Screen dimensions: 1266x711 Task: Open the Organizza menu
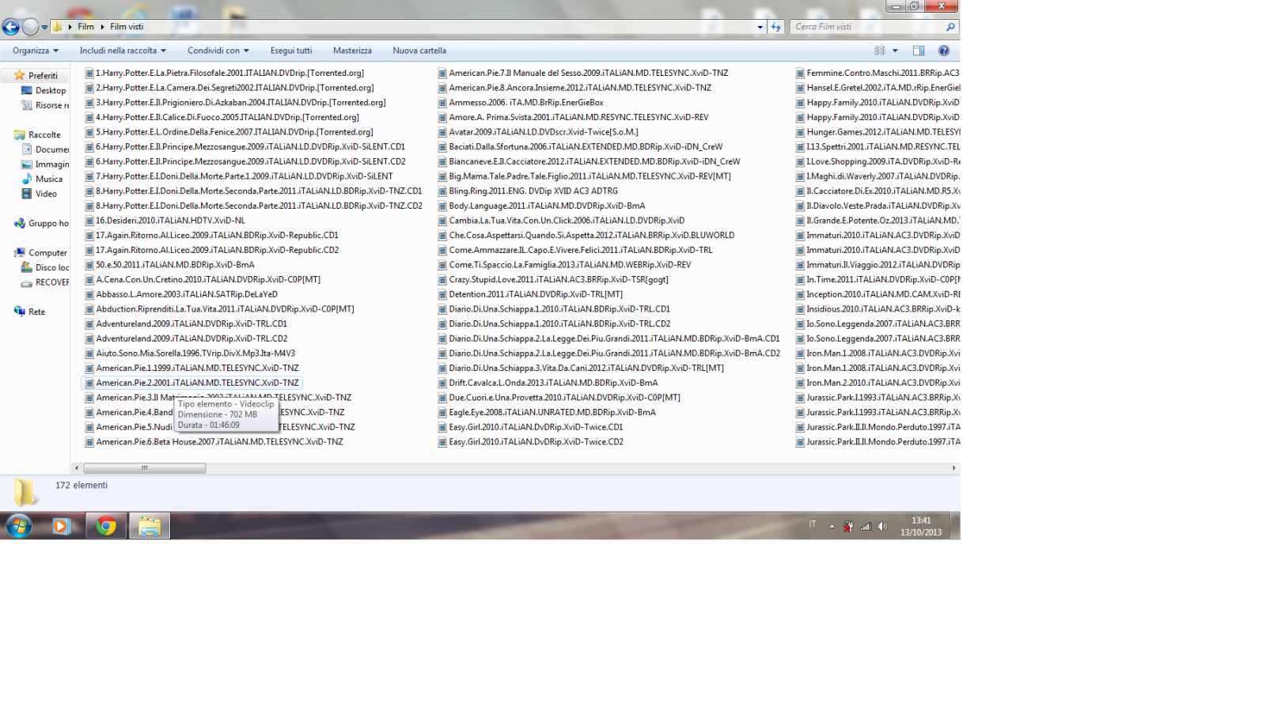tap(36, 51)
